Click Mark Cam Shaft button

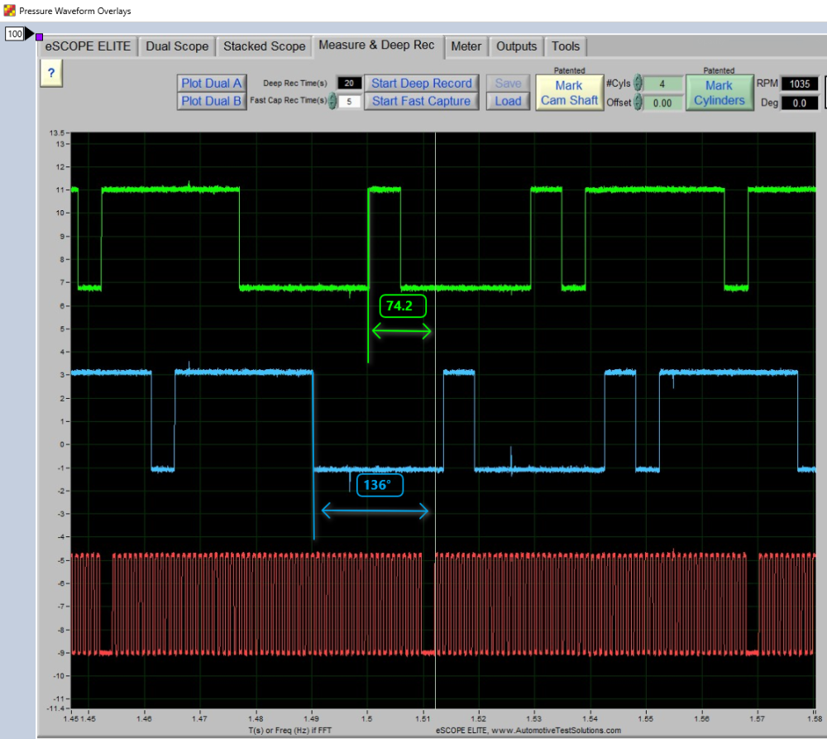coord(569,93)
